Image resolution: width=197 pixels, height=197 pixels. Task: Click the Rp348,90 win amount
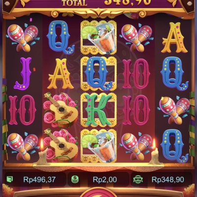pos(168,180)
